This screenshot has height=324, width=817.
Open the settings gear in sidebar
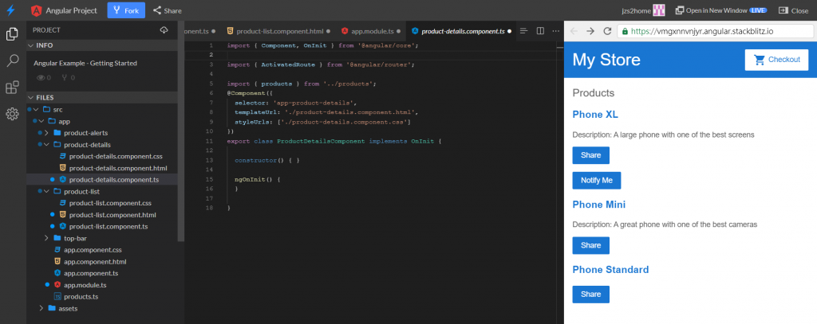click(13, 114)
